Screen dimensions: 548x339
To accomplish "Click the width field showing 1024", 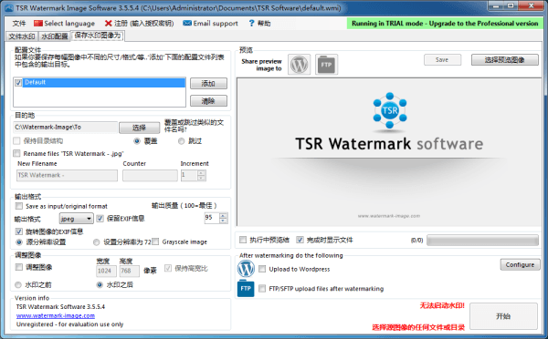I will coord(106,271).
